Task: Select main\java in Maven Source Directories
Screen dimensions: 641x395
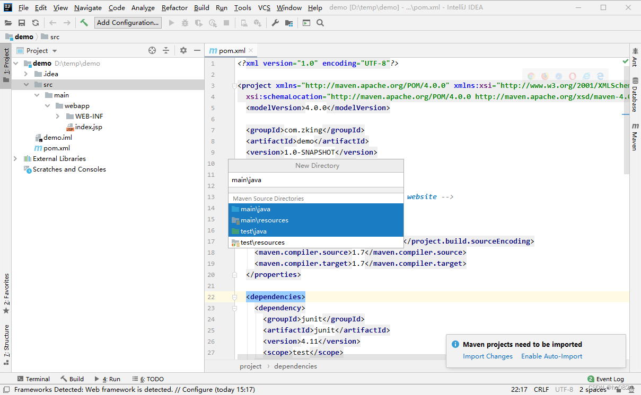Action: click(x=316, y=209)
